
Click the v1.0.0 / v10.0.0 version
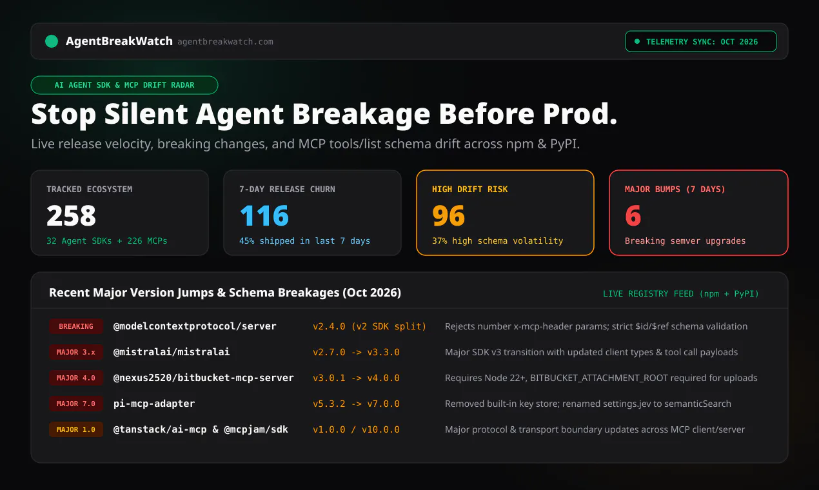[x=356, y=429]
